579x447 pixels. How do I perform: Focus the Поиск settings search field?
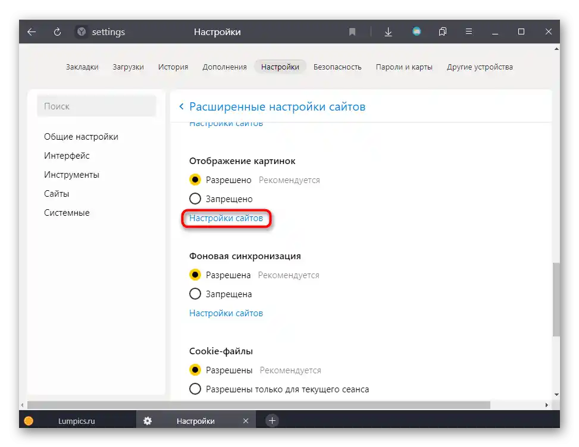click(97, 106)
